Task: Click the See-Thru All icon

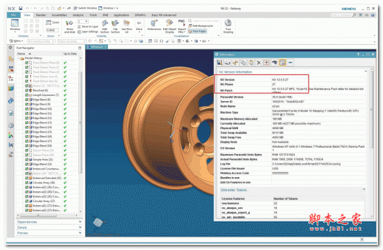Action: click(126, 27)
